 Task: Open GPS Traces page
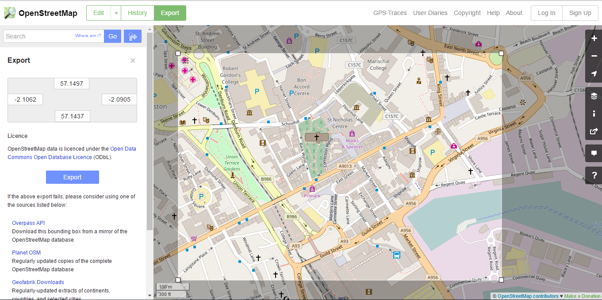point(390,13)
